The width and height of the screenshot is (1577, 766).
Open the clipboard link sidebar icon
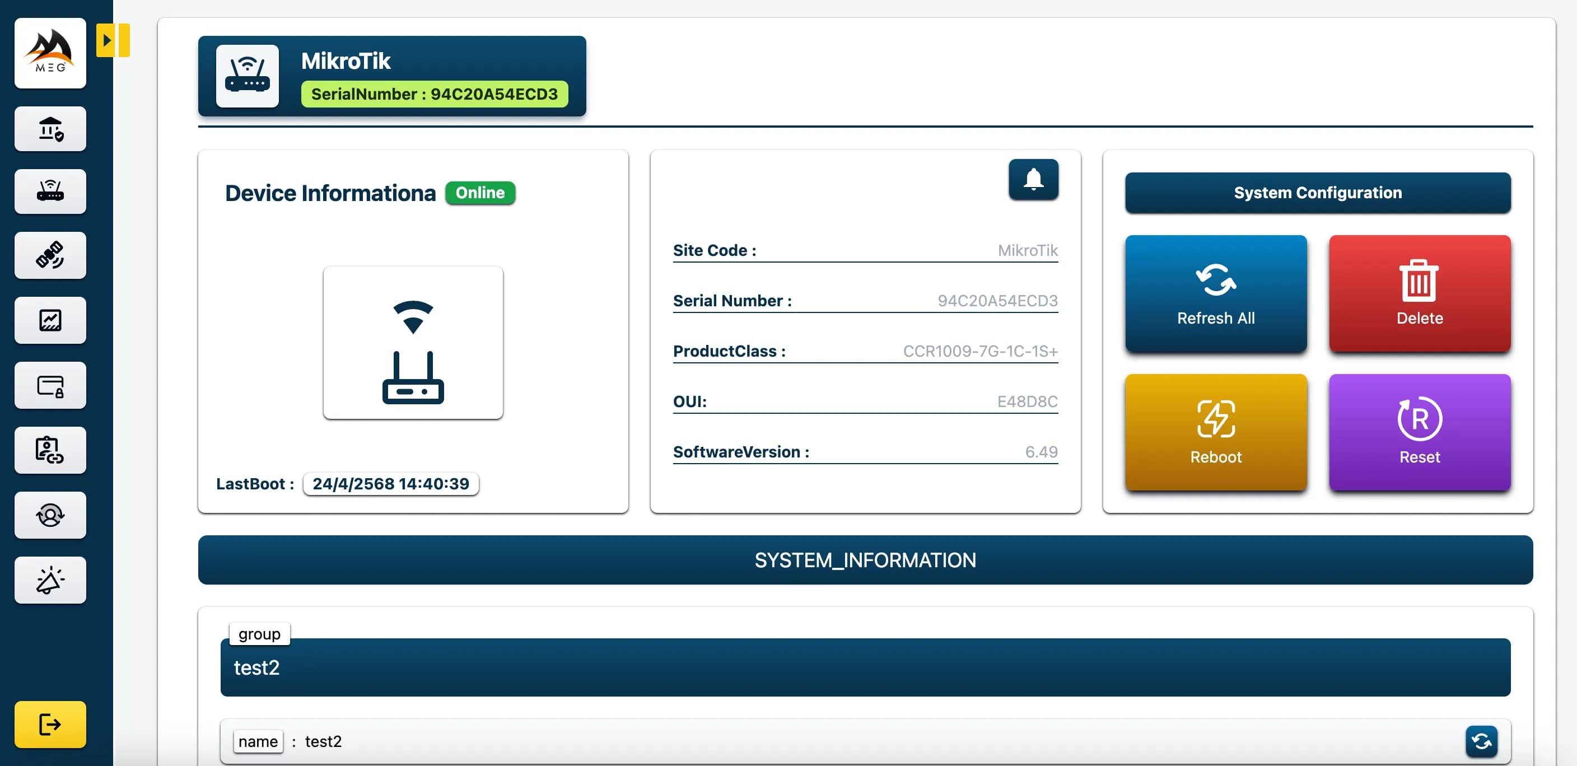[50, 450]
